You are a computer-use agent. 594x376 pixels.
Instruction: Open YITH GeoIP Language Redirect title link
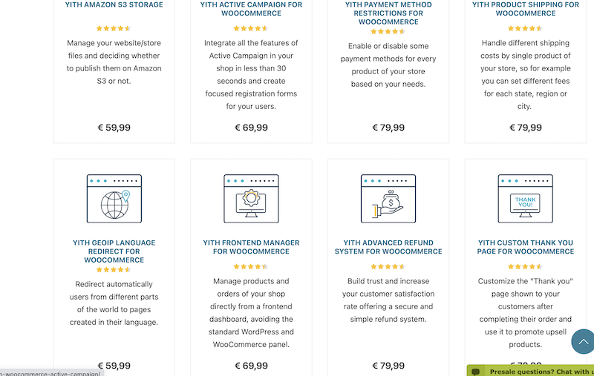[114, 251]
